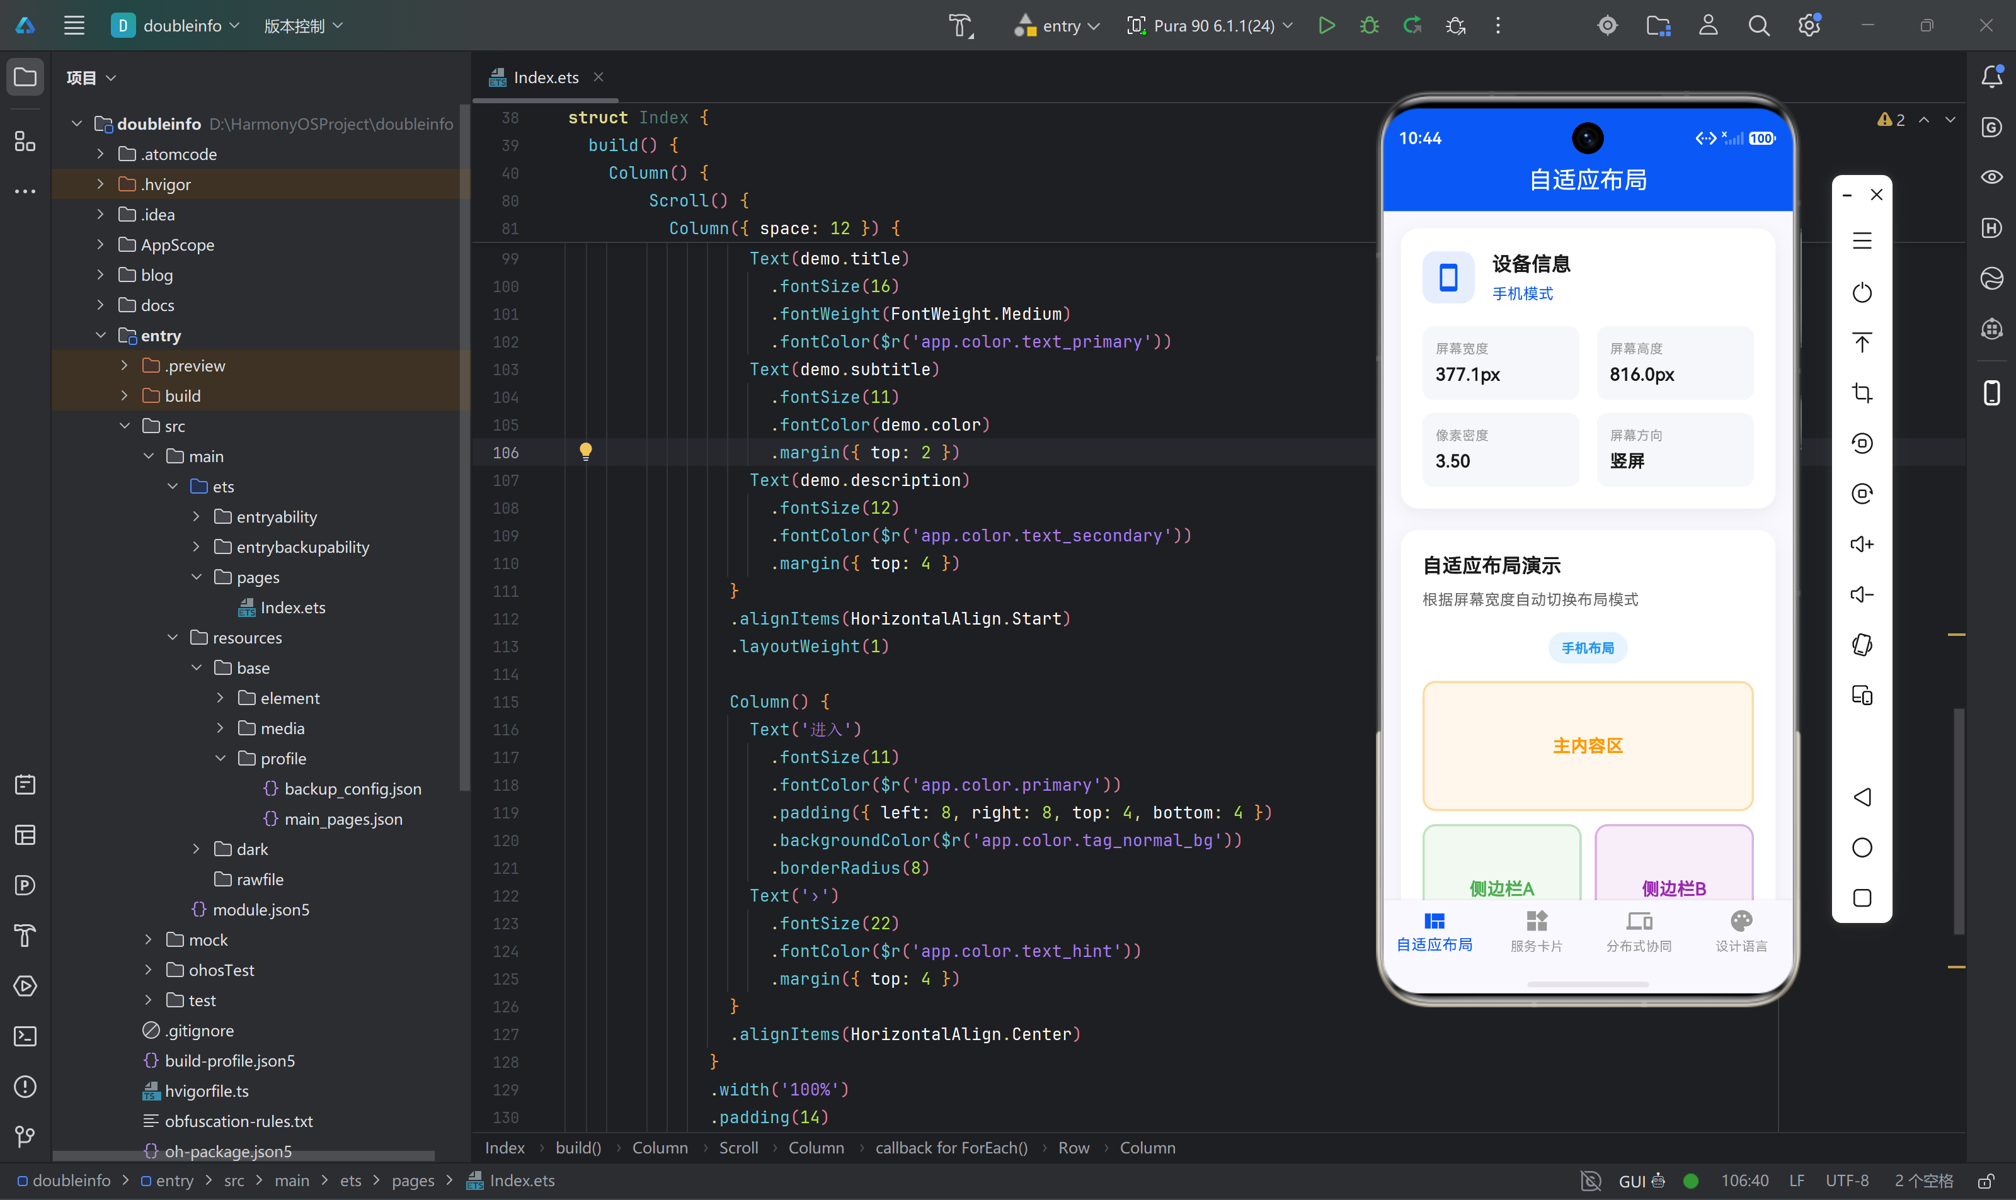Toggle the read-only lock icon in status bar
The width and height of the screenshot is (2016, 1200).
(1985, 1180)
